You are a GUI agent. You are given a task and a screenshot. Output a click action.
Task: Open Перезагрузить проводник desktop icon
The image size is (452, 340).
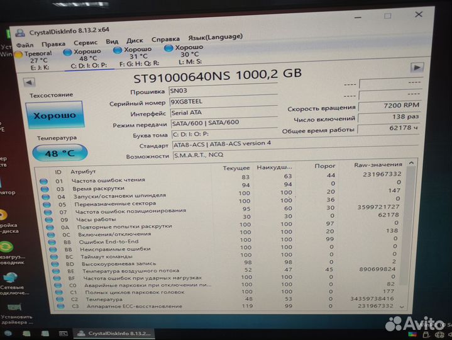pyautogui.click(x=11, y=253)
